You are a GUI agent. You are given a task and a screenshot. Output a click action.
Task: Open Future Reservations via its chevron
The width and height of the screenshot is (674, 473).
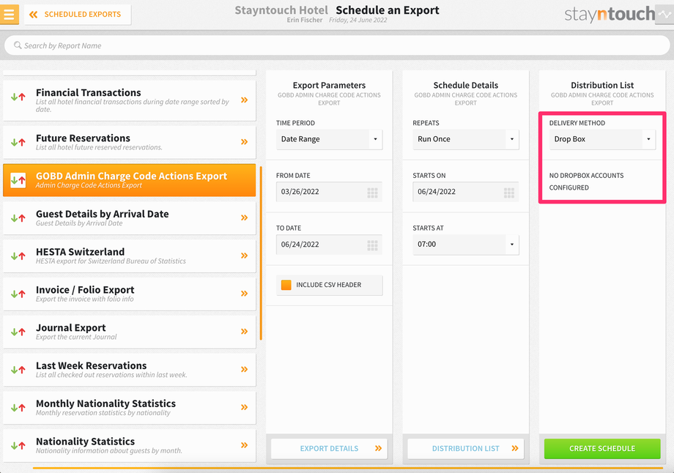(244, 142)
